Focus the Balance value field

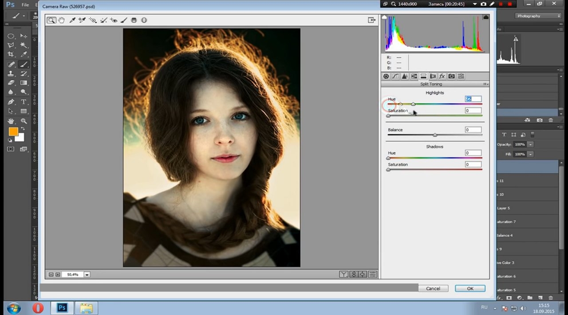473,130
